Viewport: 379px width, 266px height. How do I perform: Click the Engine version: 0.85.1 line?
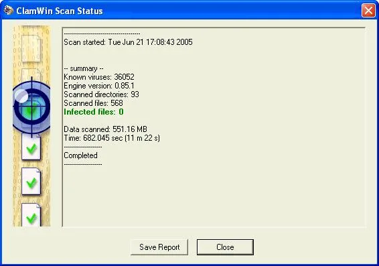pyautogui.click(x=99, y=86)
